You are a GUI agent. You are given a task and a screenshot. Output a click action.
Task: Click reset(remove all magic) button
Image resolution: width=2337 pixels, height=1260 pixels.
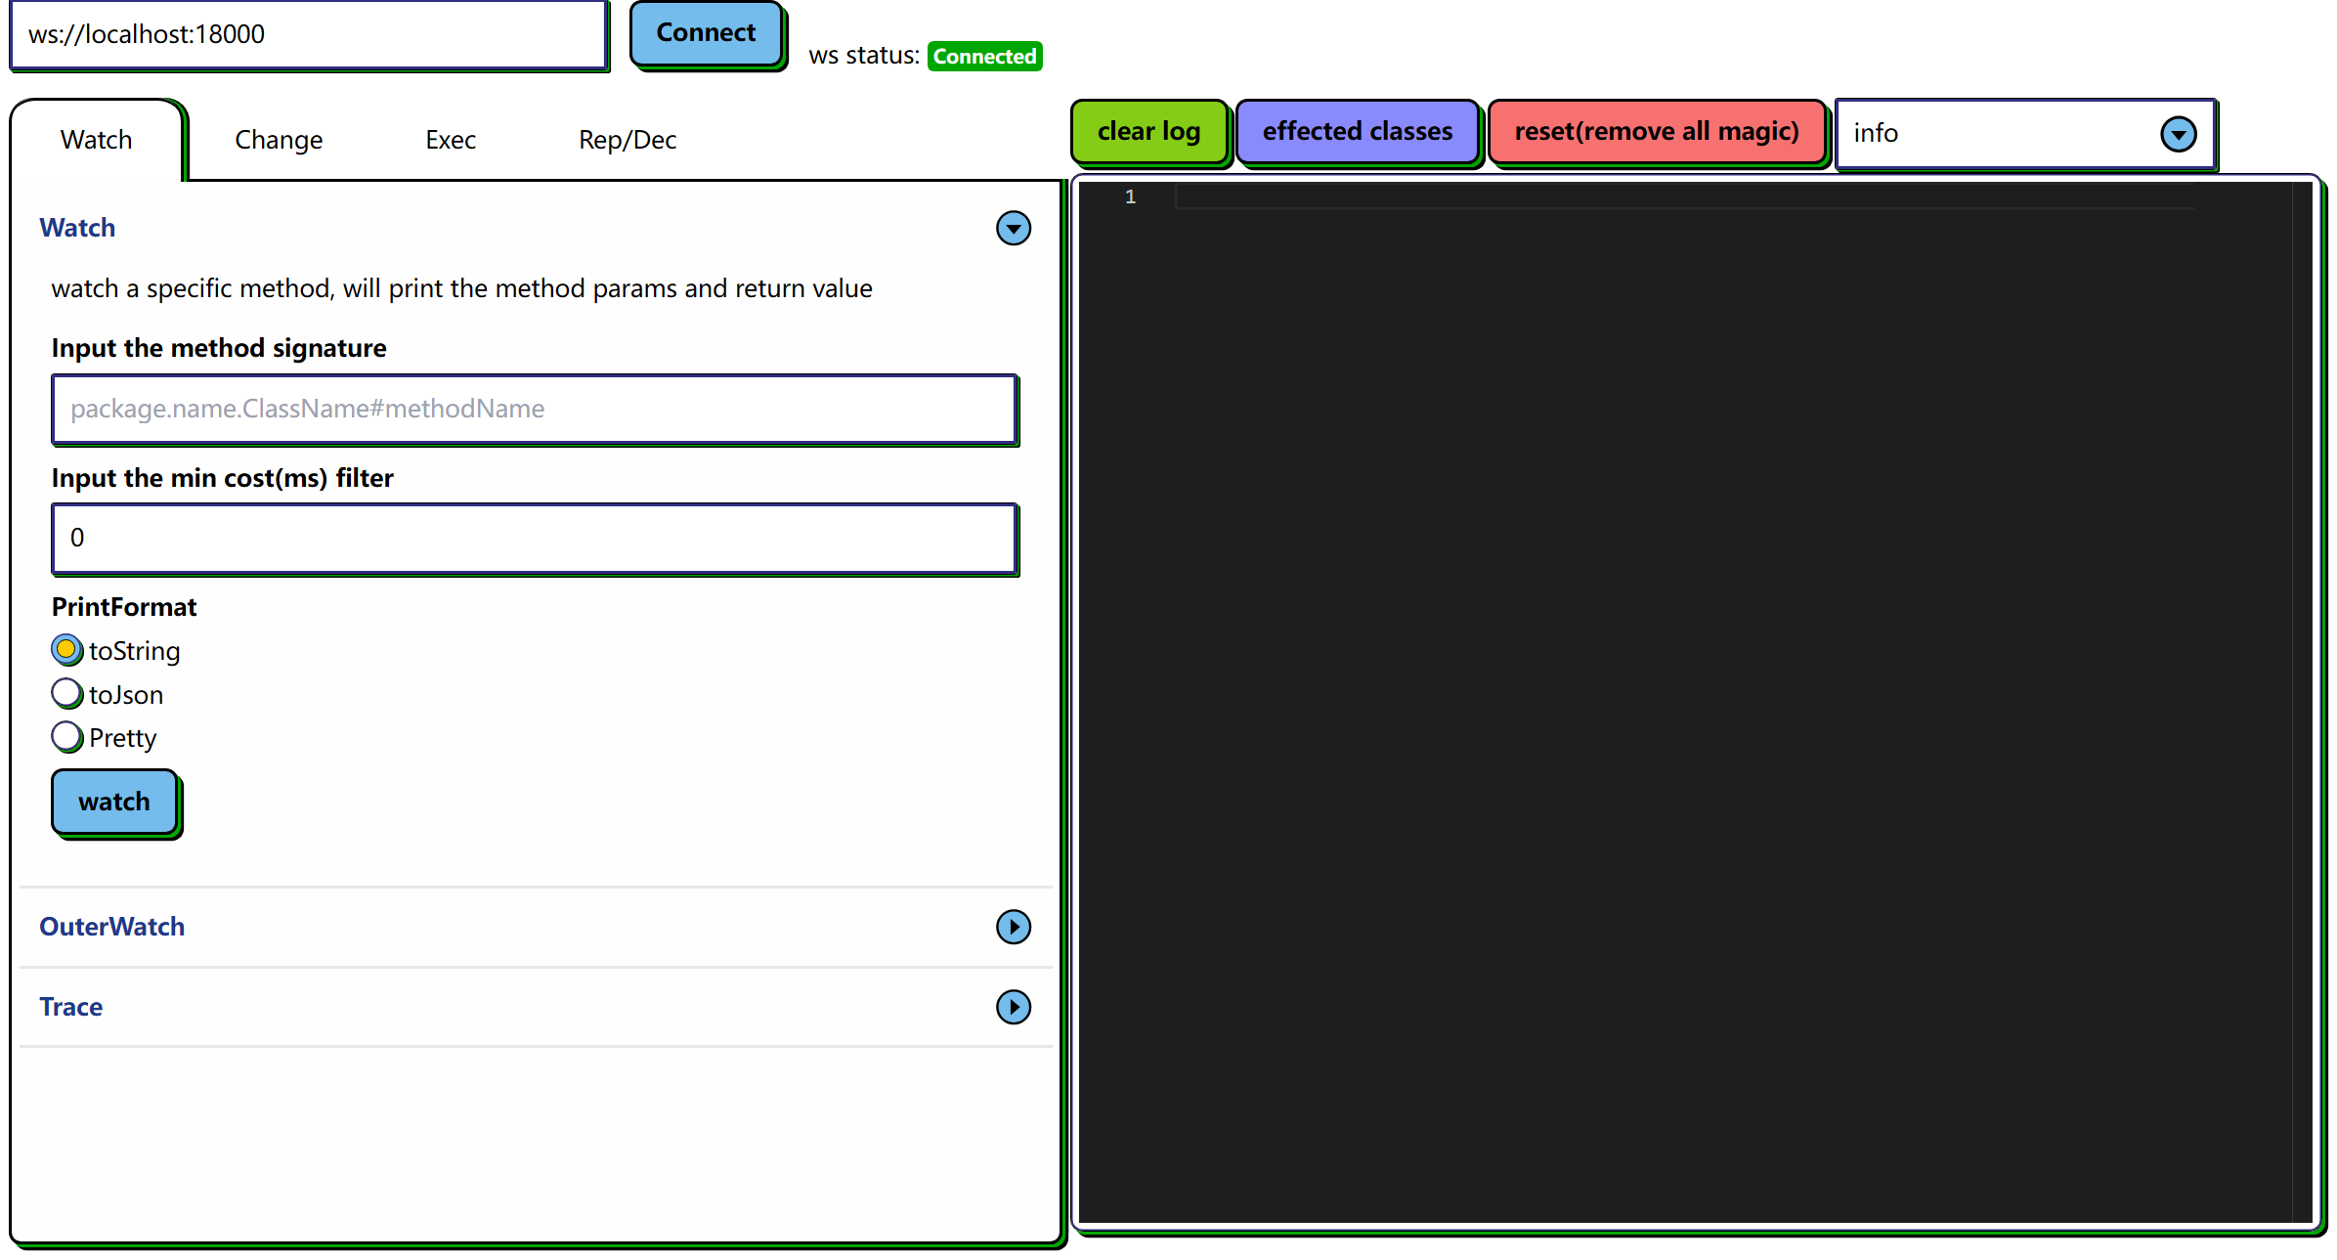tap(1656, 131)
